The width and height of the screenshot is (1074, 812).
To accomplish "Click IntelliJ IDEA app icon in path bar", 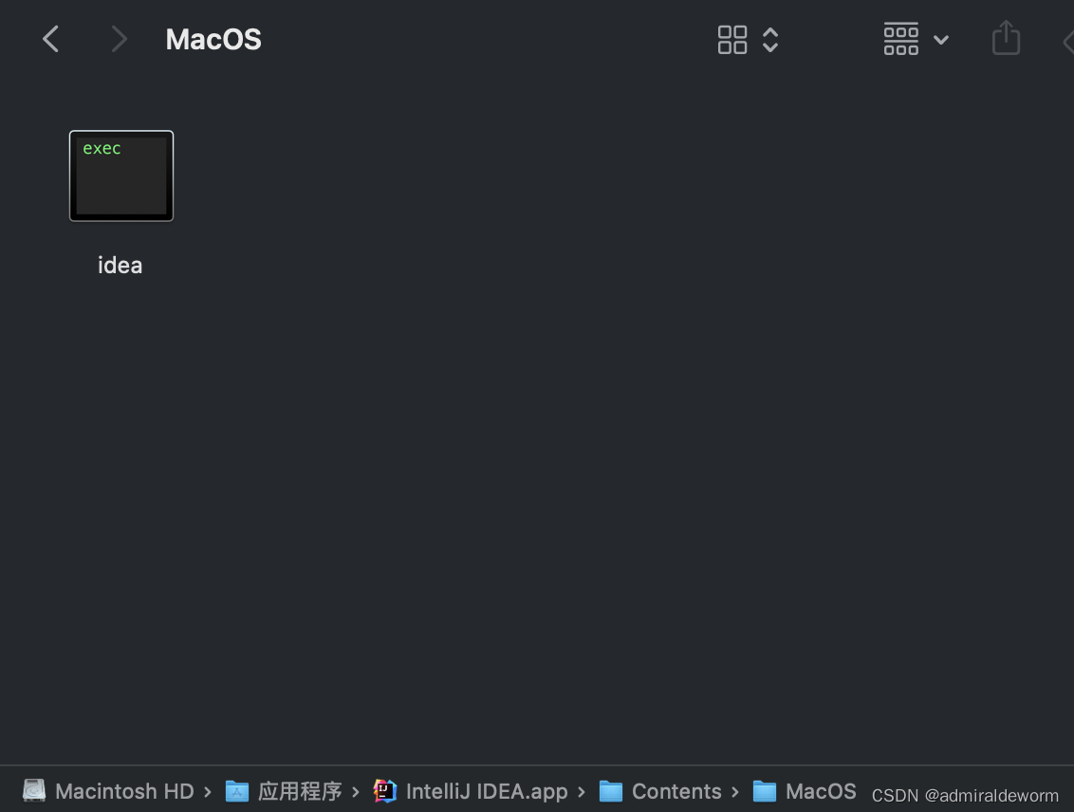I will click(385, 791).
